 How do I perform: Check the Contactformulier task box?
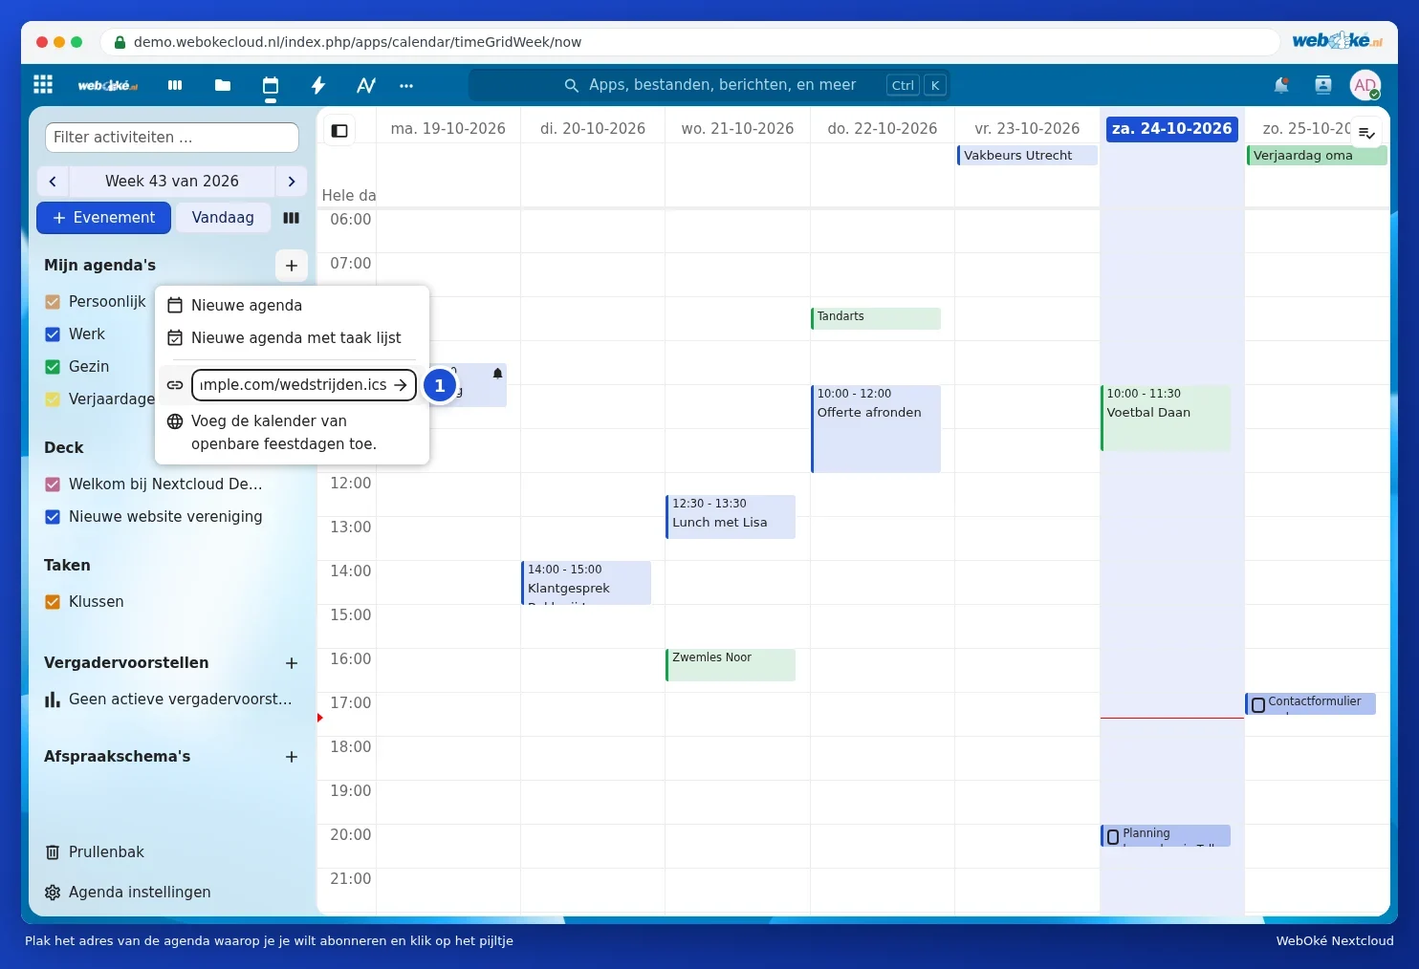pos(1258,705)
